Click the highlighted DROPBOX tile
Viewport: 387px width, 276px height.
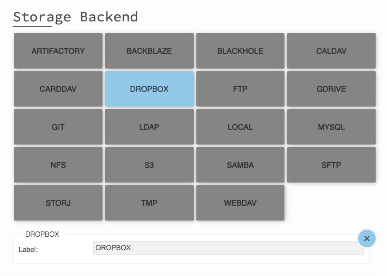pyautogui.click(x=149, y=89)
